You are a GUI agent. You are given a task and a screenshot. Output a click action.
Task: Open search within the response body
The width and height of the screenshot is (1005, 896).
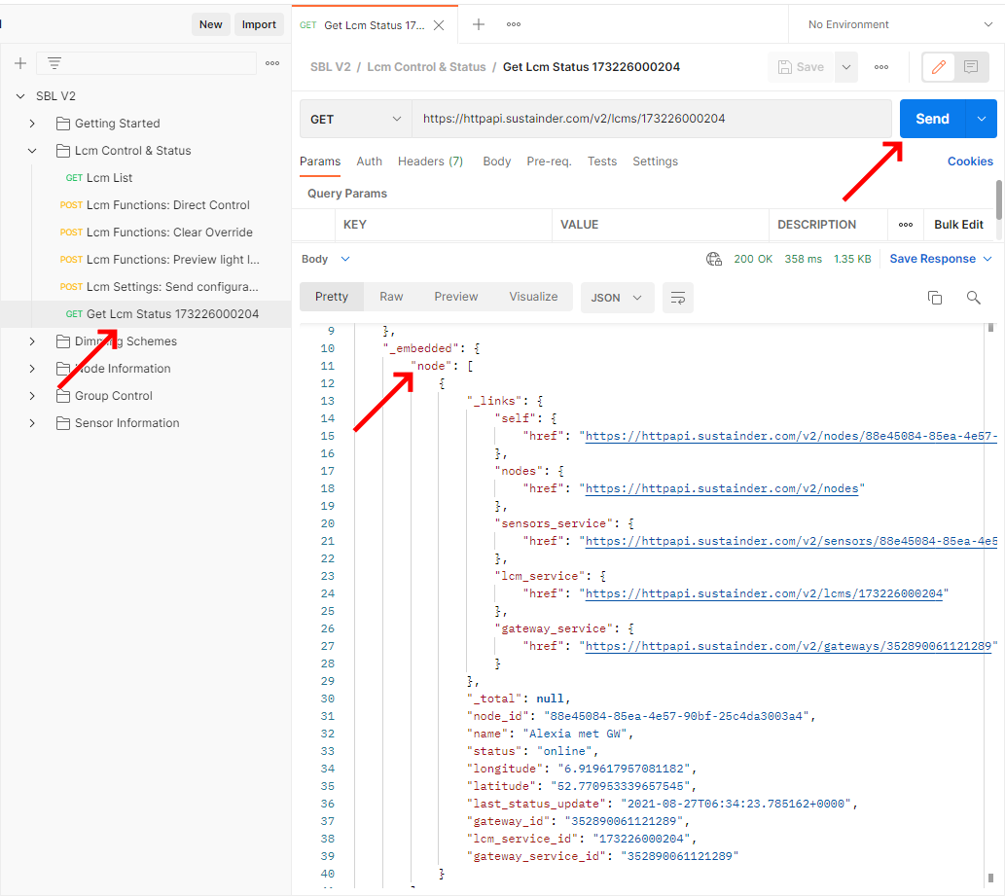[x=973, y=298]
